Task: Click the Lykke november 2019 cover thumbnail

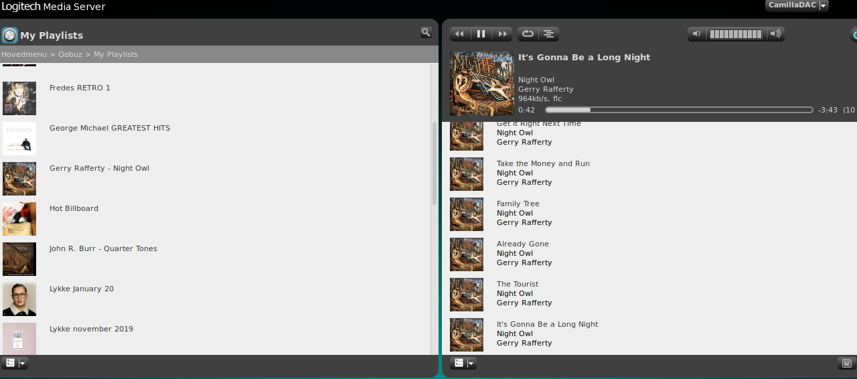Action: (19, 338)
